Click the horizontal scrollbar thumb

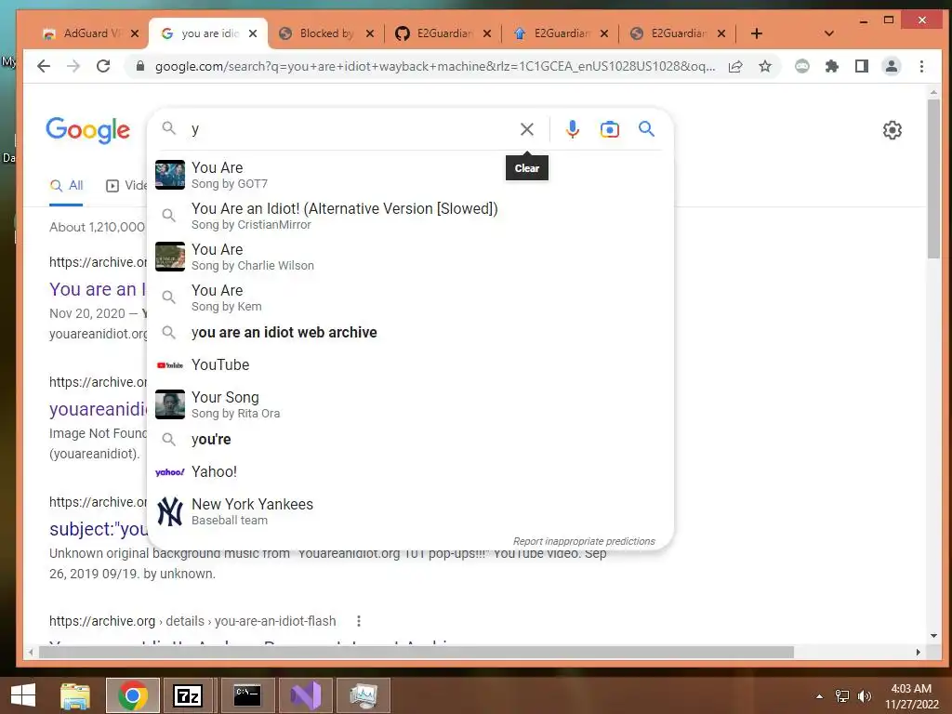tap(416, 652)
